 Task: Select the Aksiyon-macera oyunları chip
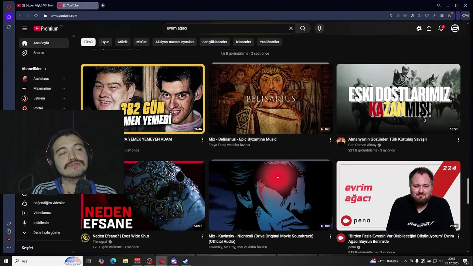(x=174, y=42)
